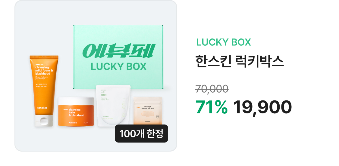Click the 19,900 sale price
This screenshot has height=166, width=339.
pos(262,107)
